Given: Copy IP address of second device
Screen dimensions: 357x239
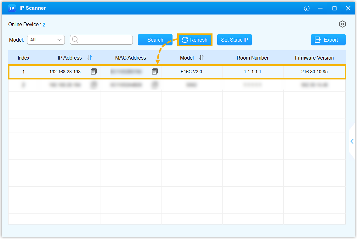Looking at the screenshot, I should point(93,85).
